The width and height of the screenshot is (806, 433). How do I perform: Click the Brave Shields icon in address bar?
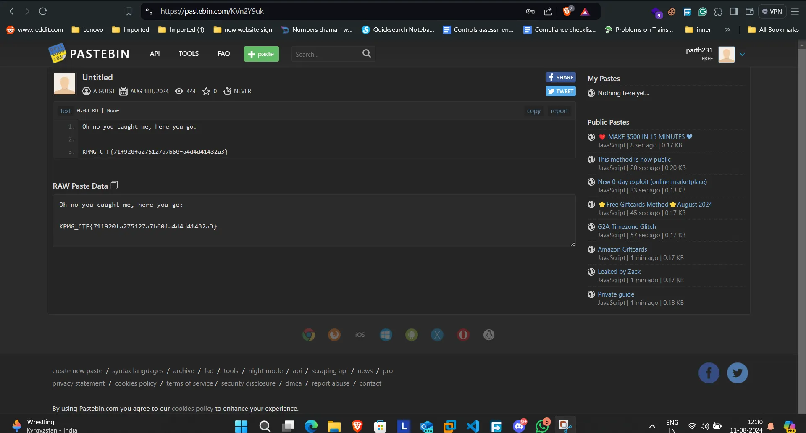pos(567,11)
